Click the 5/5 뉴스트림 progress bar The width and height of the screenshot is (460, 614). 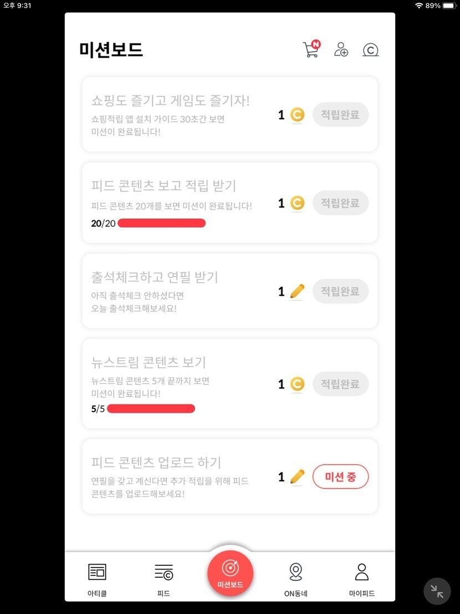click(151, 409)
